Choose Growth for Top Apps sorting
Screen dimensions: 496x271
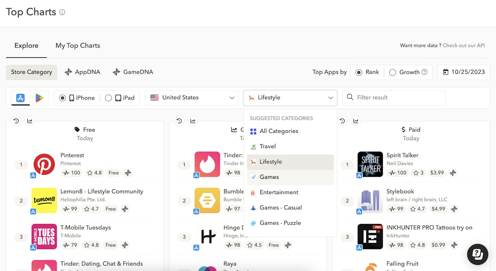(393, 72)
